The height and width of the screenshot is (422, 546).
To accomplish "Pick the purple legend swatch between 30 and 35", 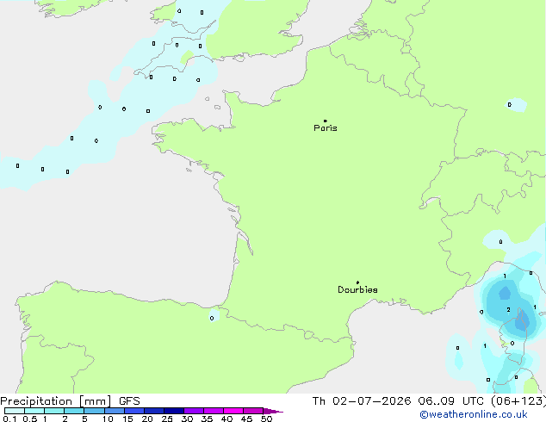I will [194, 411].
